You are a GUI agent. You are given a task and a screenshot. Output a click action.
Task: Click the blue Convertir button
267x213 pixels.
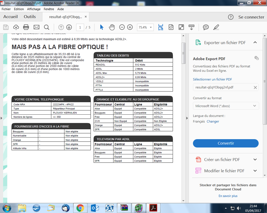click(226, 143)
